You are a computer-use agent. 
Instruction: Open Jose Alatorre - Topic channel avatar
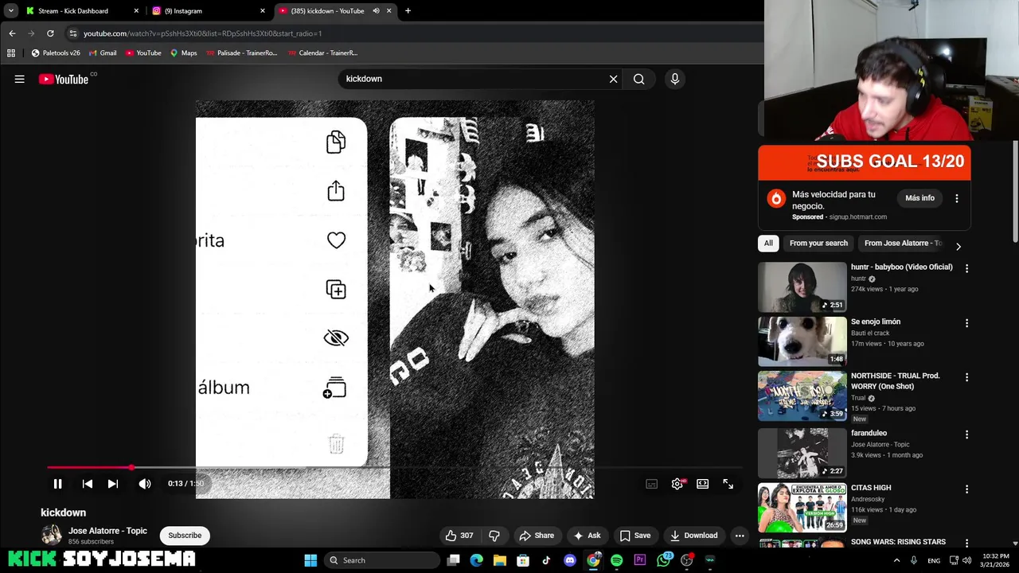point(51,535)
